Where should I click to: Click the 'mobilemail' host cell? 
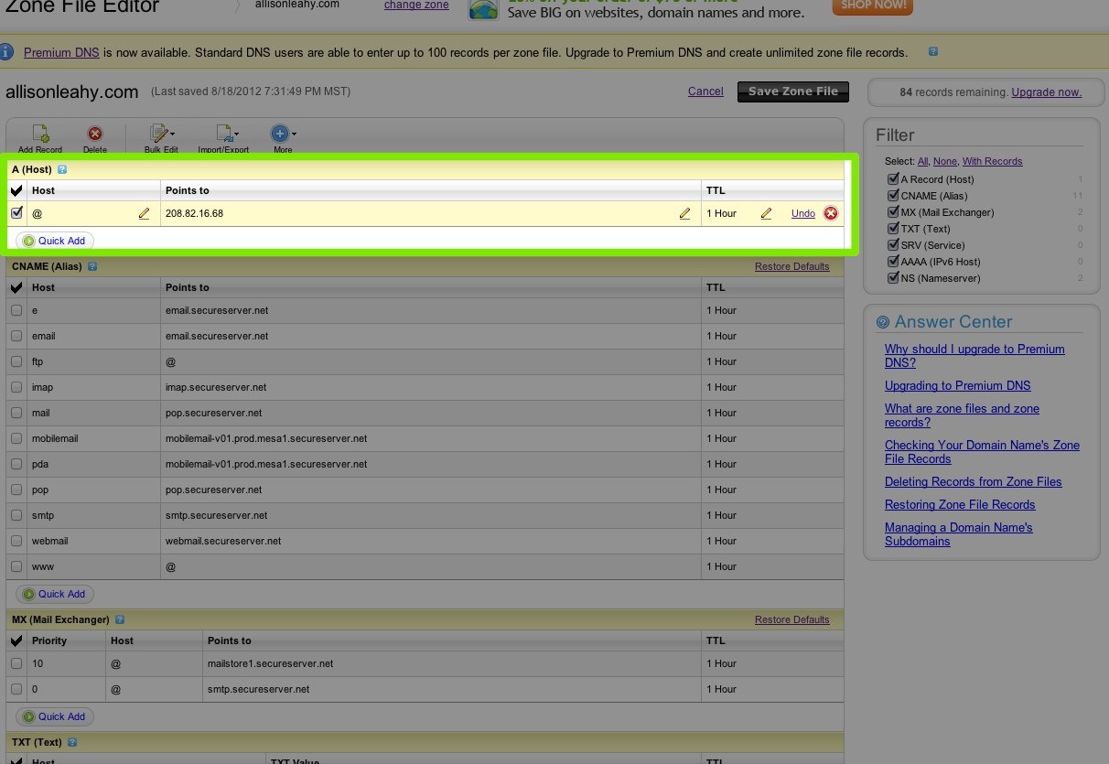93,438
